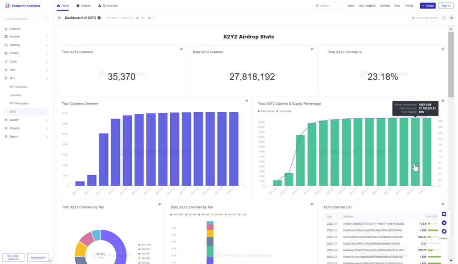Click the Sign in button

click(x=446, y=5)
